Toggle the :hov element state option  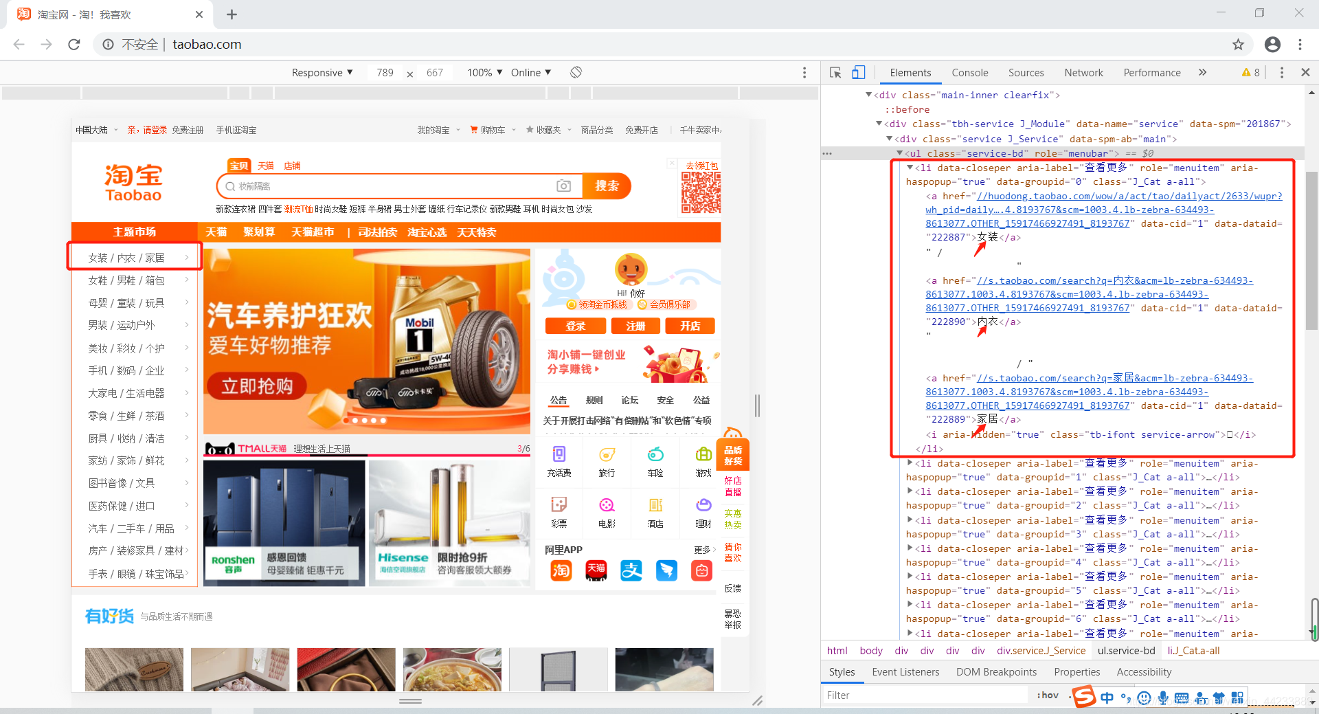pyautogui.click(x=1048, y=695)
